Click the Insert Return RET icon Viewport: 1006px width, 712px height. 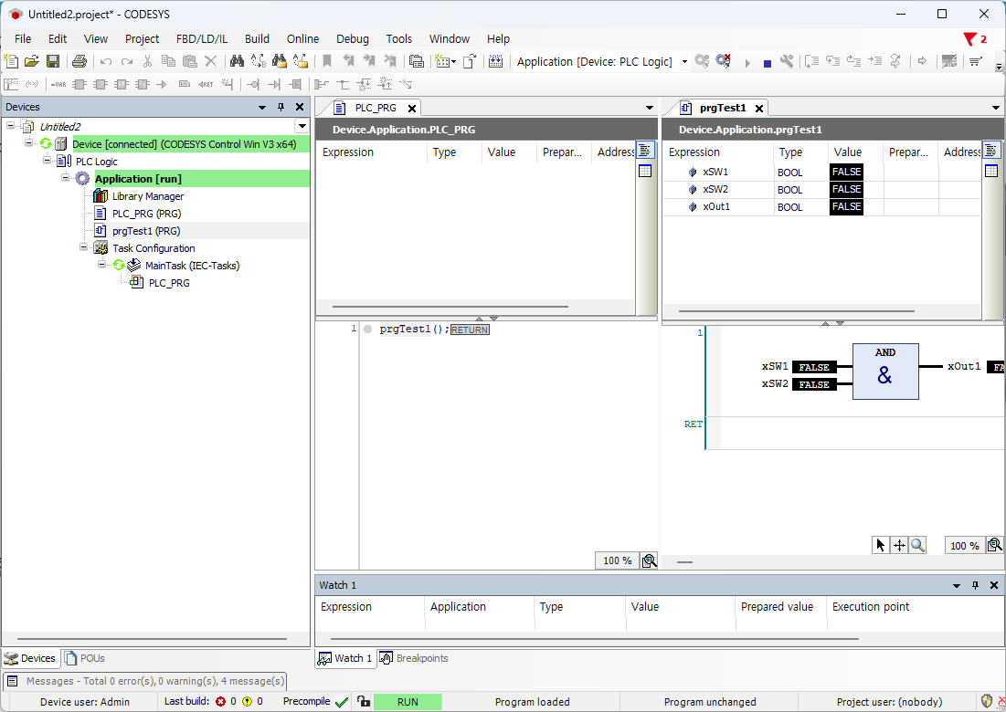[x=206, y=84]
